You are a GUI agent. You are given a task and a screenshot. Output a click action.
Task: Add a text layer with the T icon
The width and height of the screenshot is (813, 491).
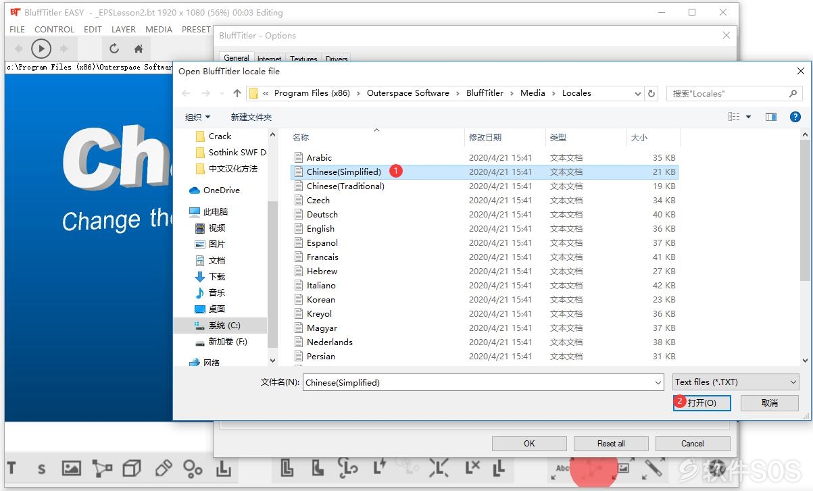coord(11,467)
